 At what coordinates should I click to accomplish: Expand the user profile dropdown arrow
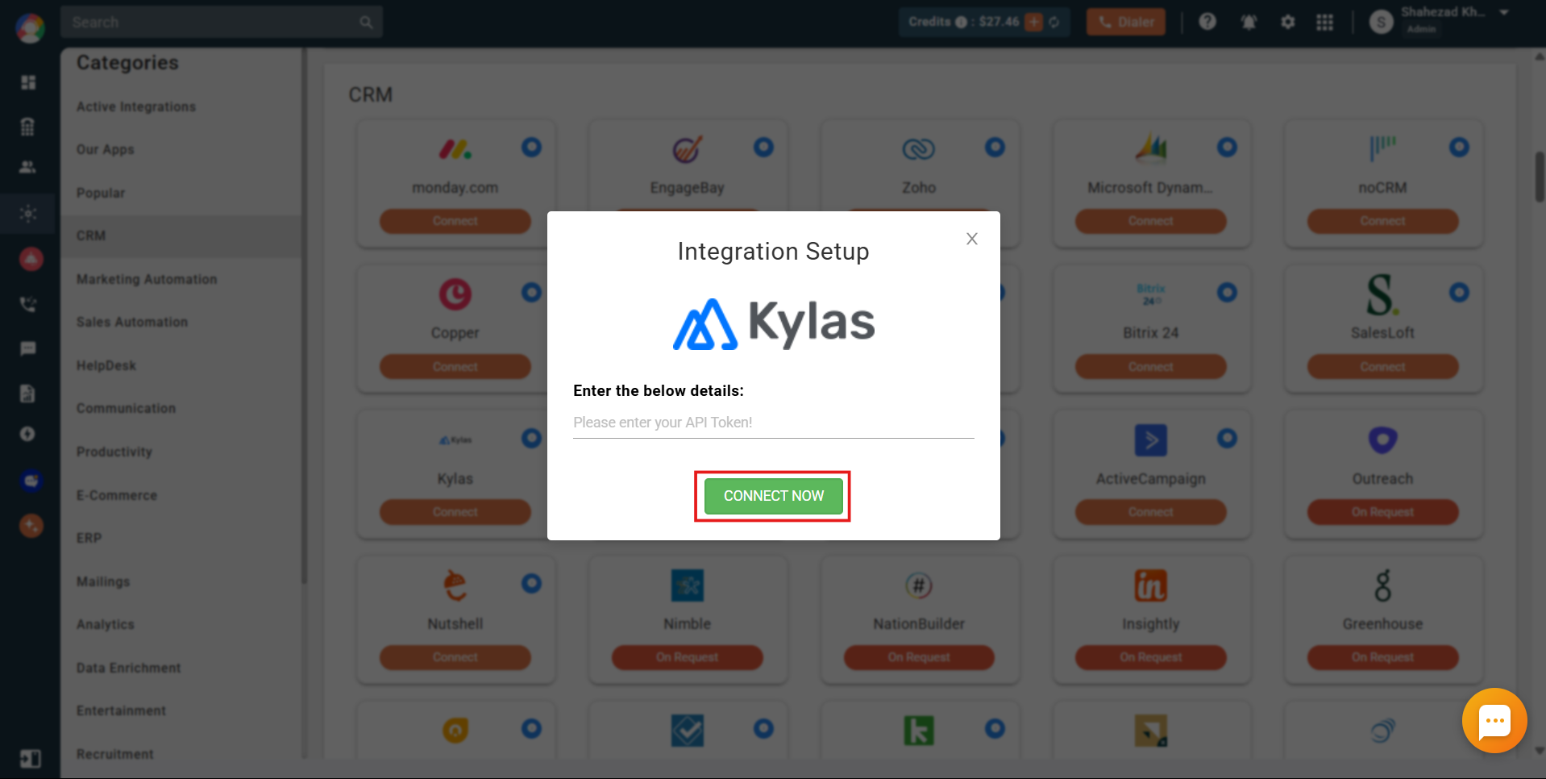(x=1504, y=13)
